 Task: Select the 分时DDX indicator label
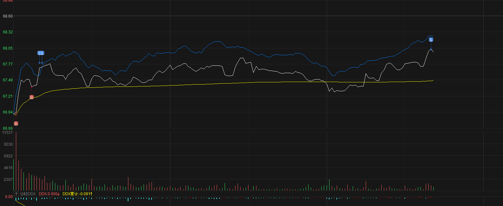(x=28, y=194)
